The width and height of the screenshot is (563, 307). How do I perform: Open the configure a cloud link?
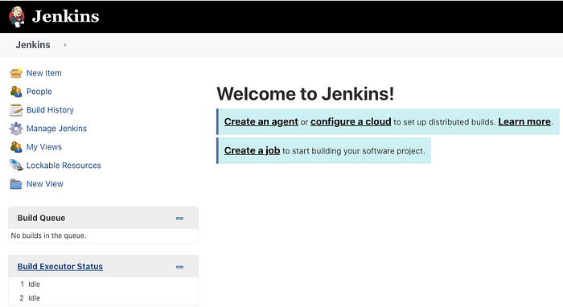[351, 122]
